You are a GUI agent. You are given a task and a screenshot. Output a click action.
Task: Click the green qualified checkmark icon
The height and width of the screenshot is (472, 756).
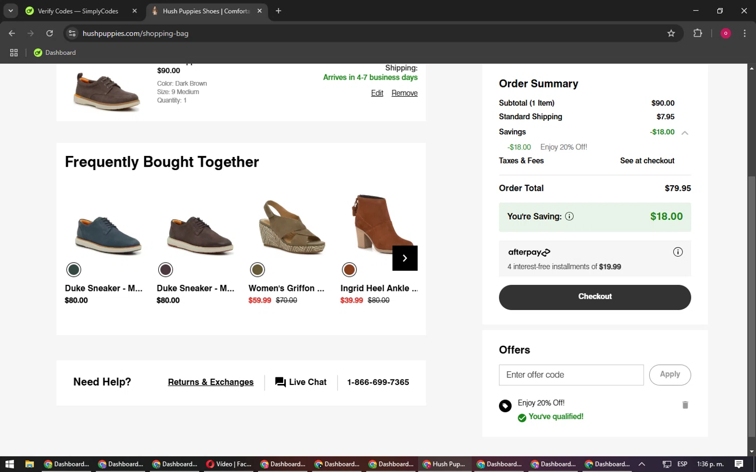pyautogui.click(x=522, y=418)
